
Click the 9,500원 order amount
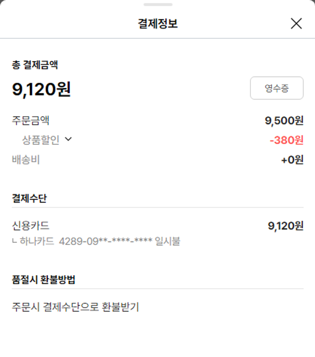tap(284, 121)
